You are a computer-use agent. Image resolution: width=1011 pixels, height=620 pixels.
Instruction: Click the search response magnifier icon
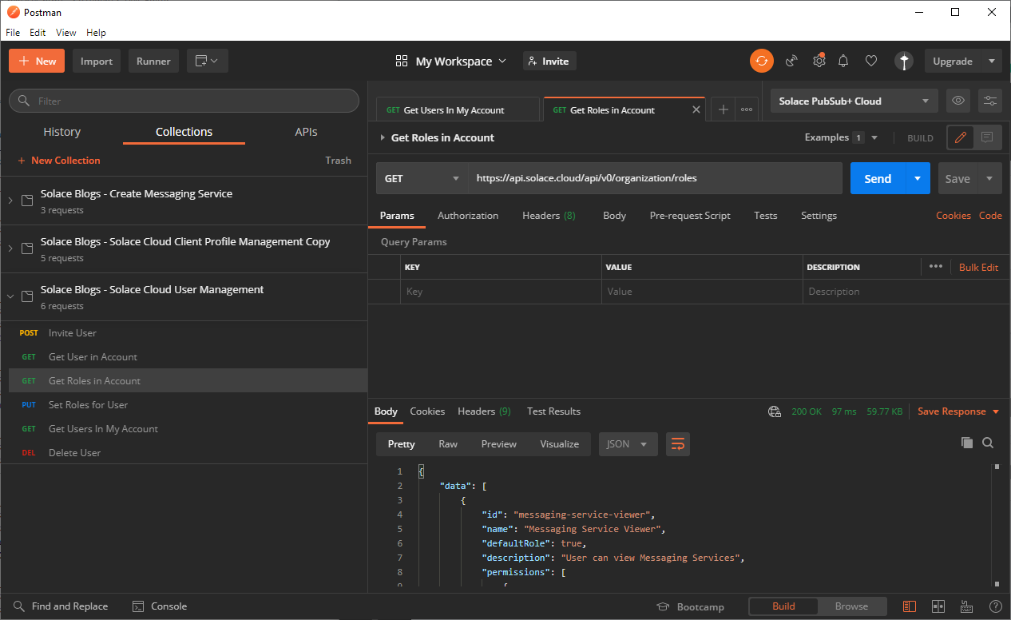[988, 443]
